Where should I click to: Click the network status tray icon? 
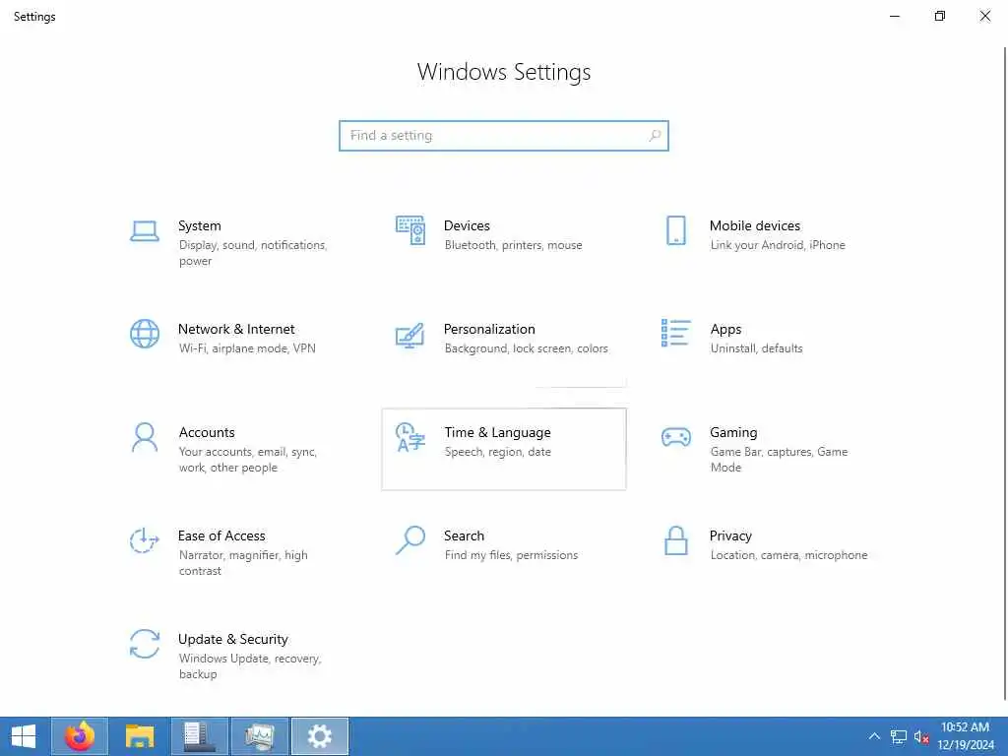(898, 736)
